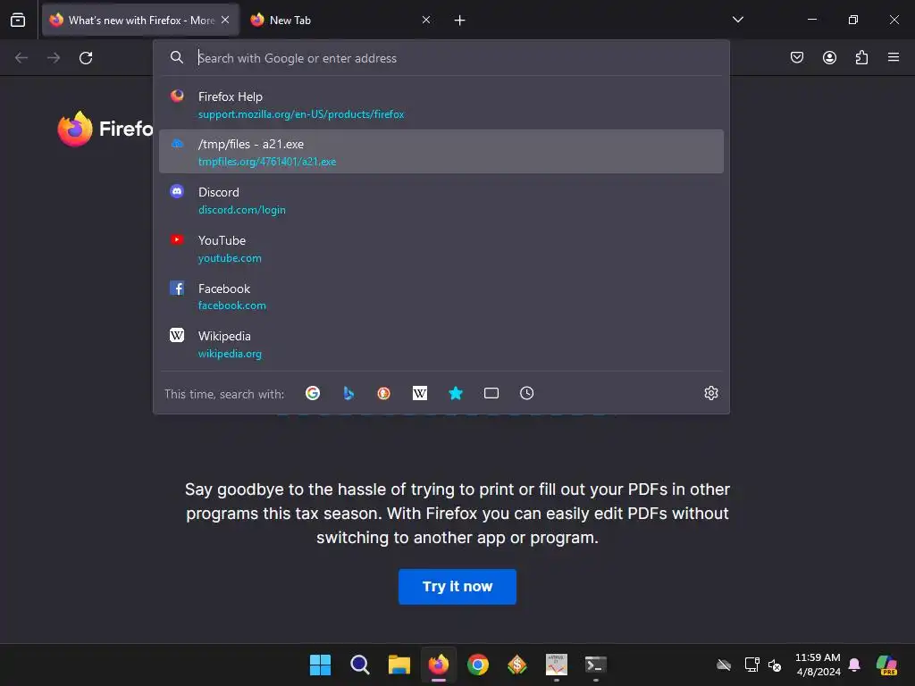Click the Try it now button

pyautogui.click(x=457, y=586)
